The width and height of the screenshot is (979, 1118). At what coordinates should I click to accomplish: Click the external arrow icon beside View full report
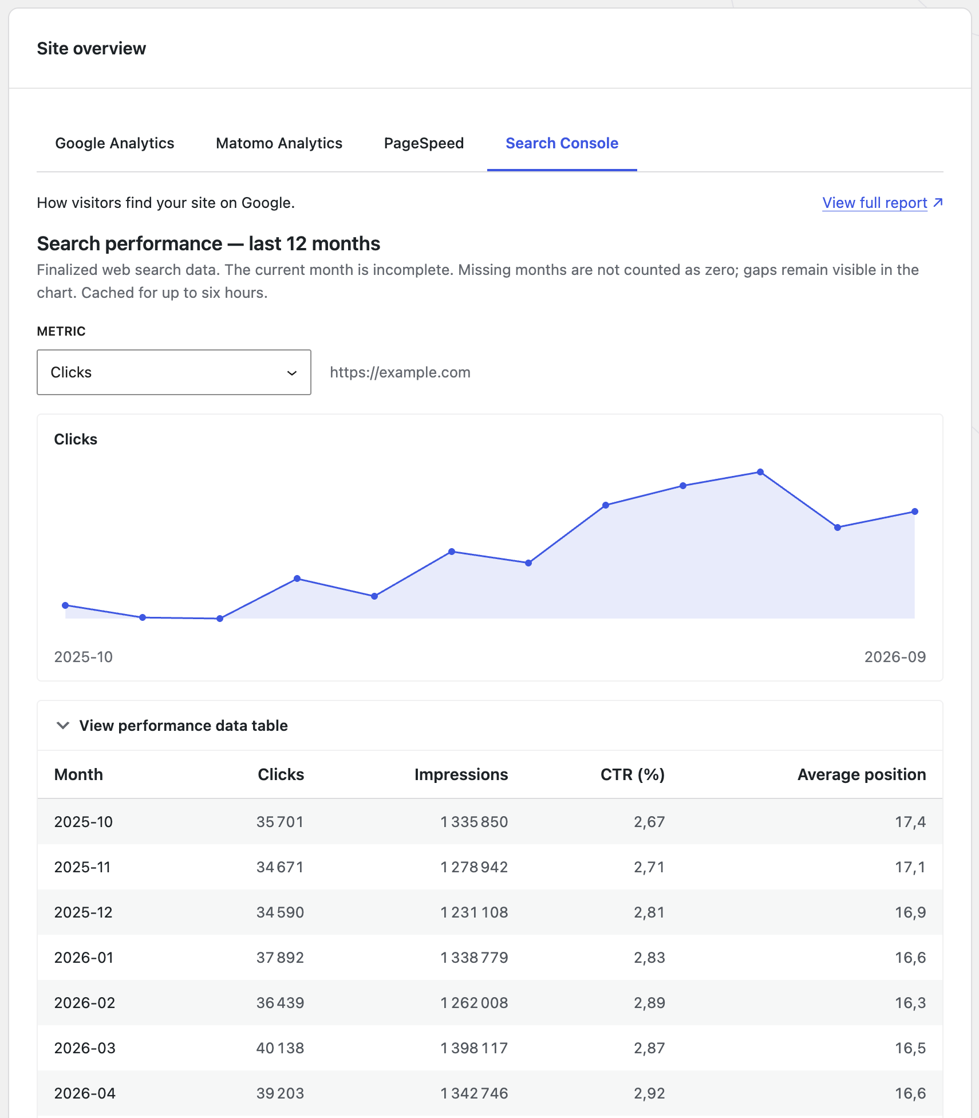pyautogui.click(x=938, y=202)
